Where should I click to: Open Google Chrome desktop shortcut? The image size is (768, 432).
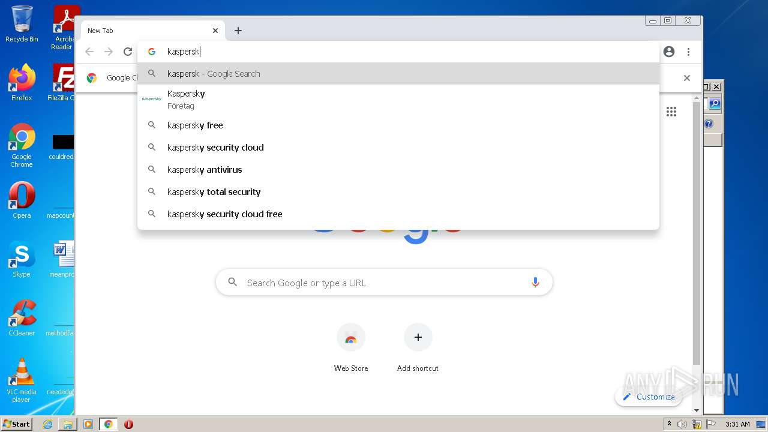pos(22,145)
